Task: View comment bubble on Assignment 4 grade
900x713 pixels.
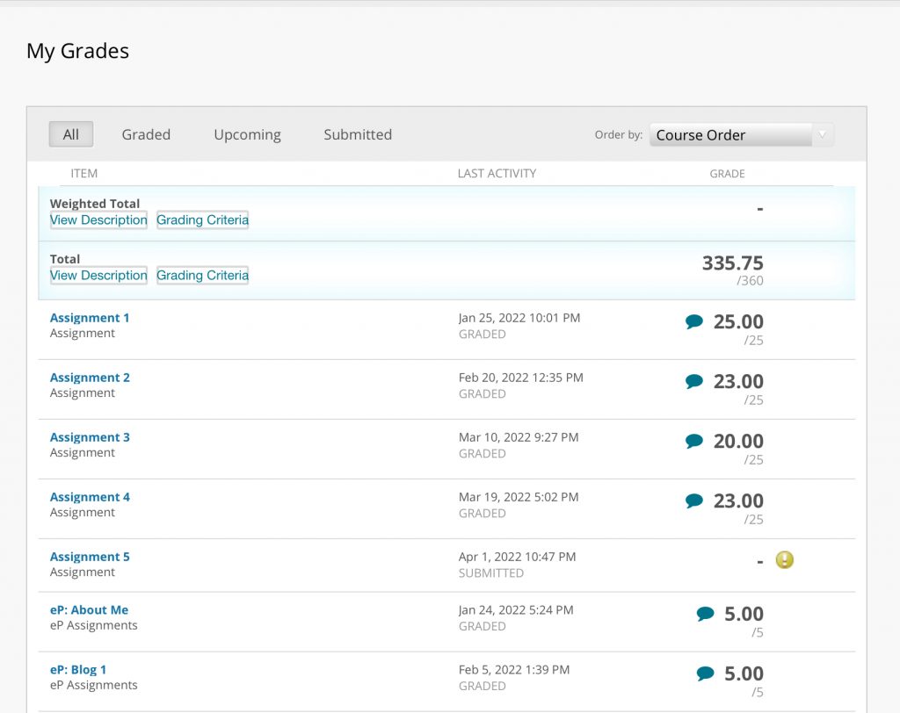Action: coord(694,501)
